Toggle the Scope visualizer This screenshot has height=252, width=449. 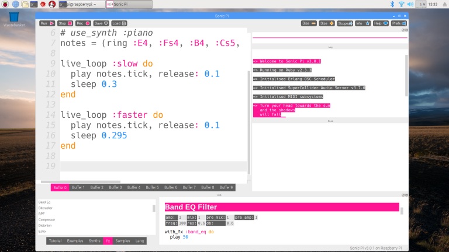click(345, 23)
